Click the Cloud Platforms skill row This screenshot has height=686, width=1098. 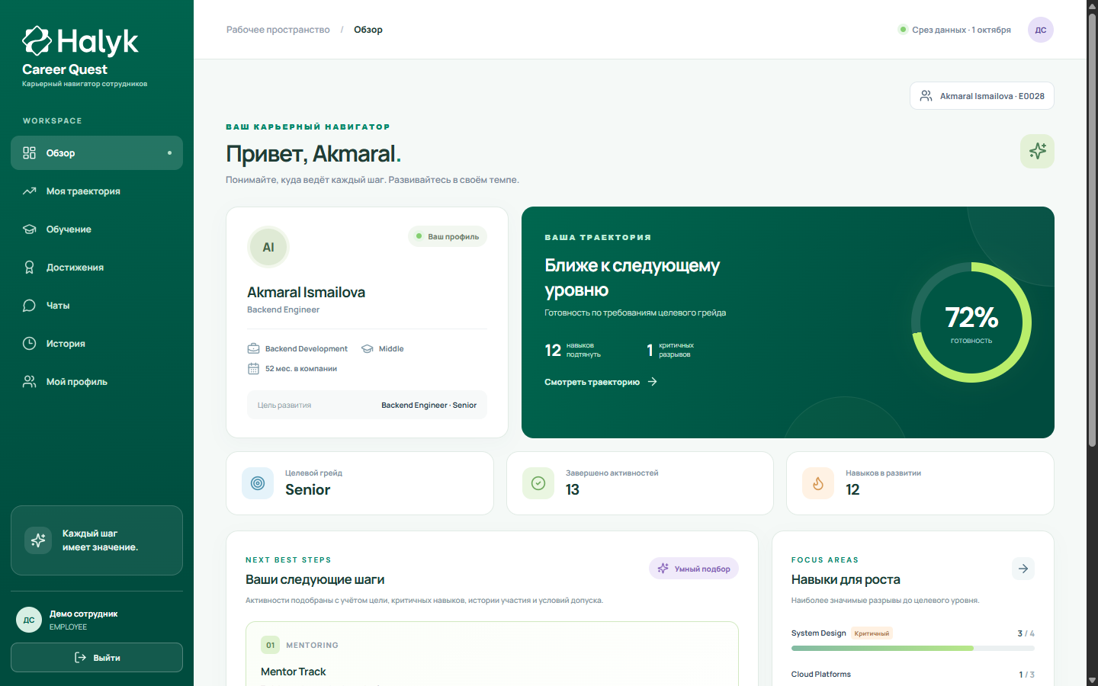point(913,675)
